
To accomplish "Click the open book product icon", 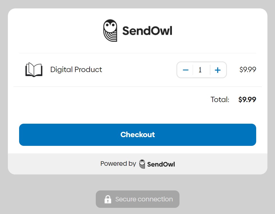I will (34, 70).
